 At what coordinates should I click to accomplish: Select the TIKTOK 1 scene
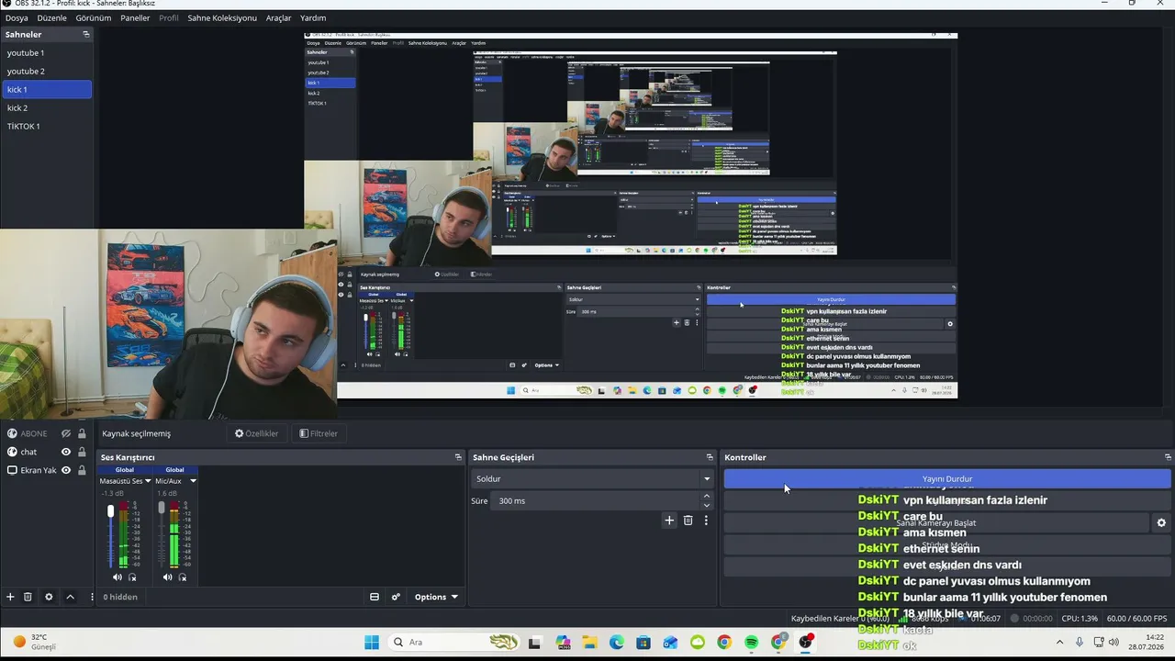46,126
